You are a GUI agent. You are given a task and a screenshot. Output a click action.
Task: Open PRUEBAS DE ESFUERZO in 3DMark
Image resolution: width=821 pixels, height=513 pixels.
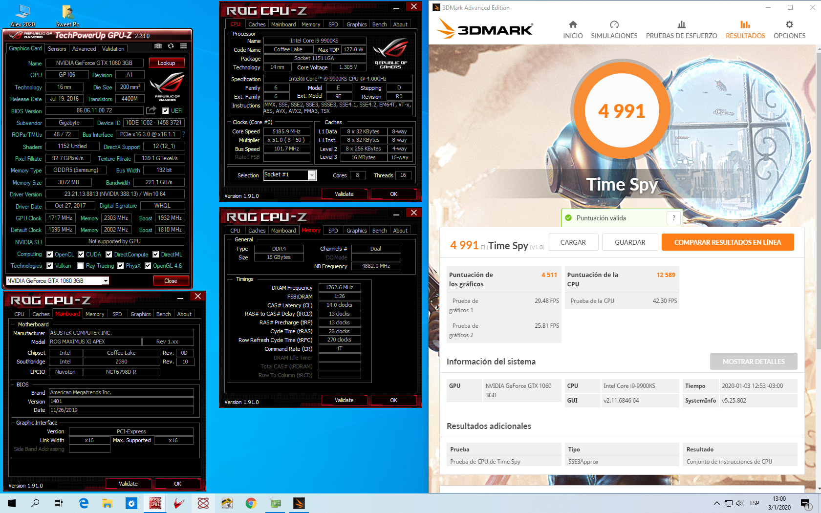click(681, 29)
